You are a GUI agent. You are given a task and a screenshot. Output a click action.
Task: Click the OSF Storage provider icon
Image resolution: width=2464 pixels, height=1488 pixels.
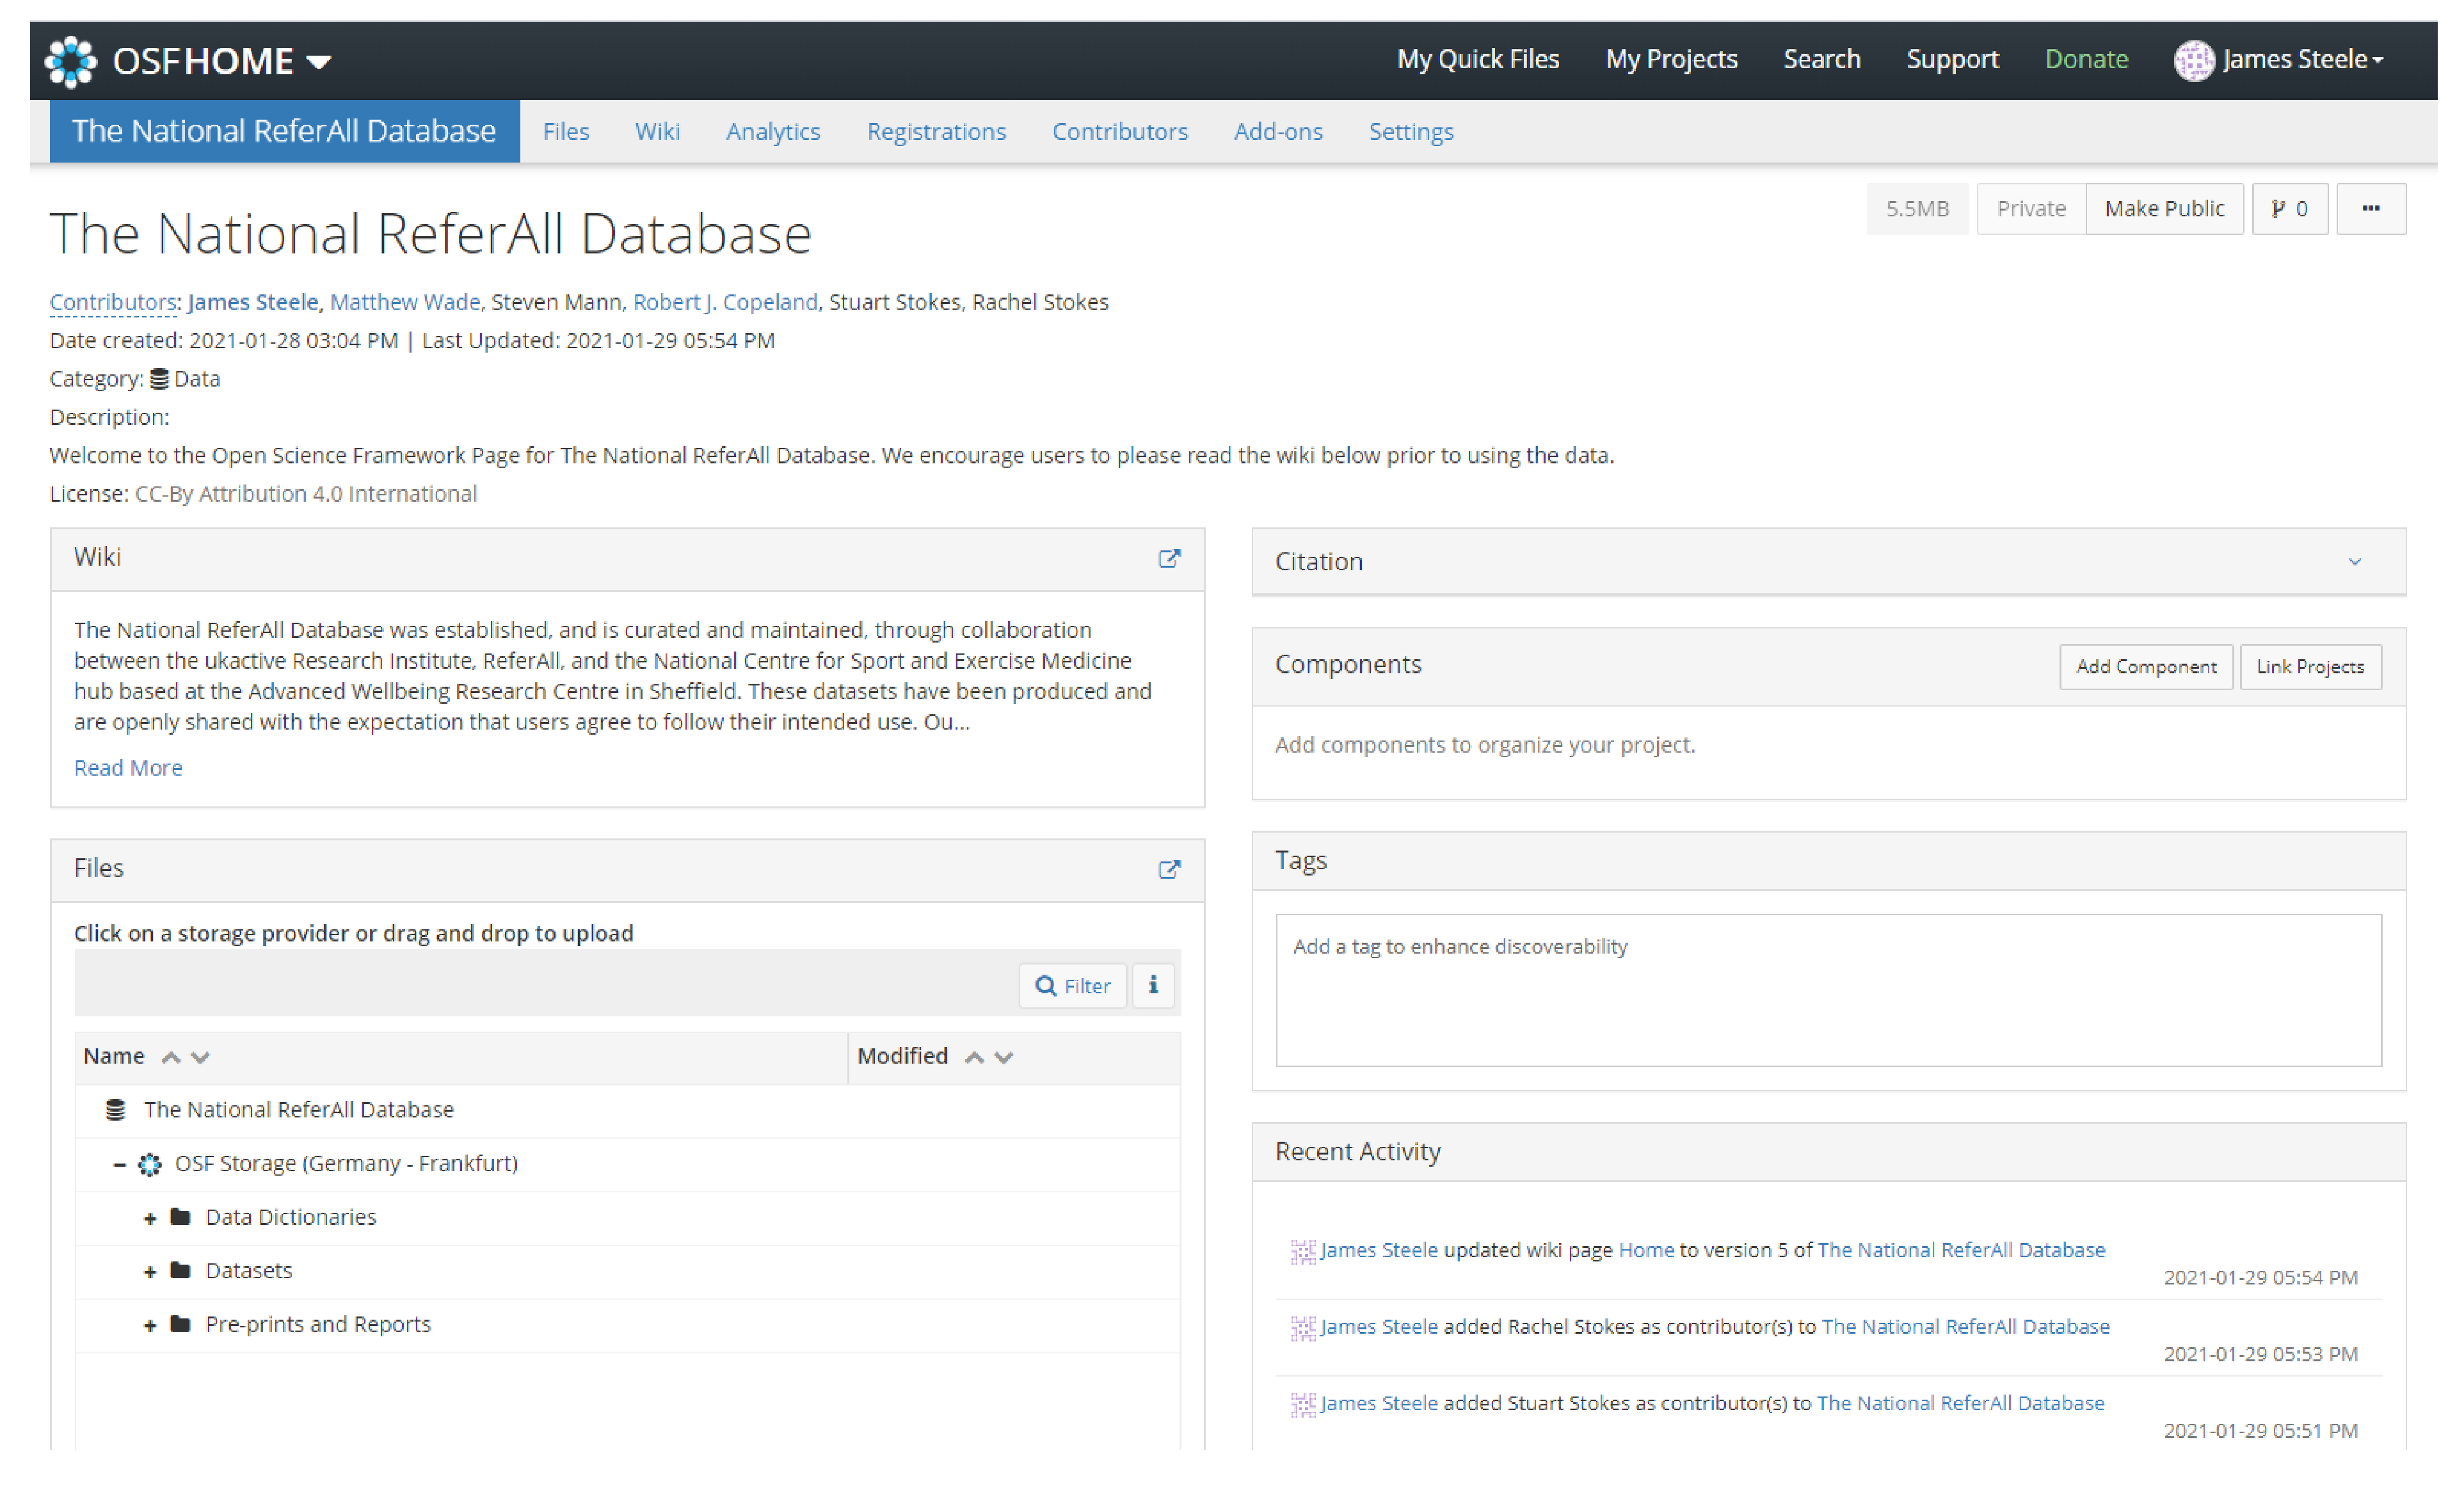150,1164
